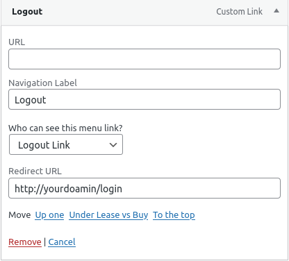
Task: Focus the empty URL field
Action: (x=144, y=59)
